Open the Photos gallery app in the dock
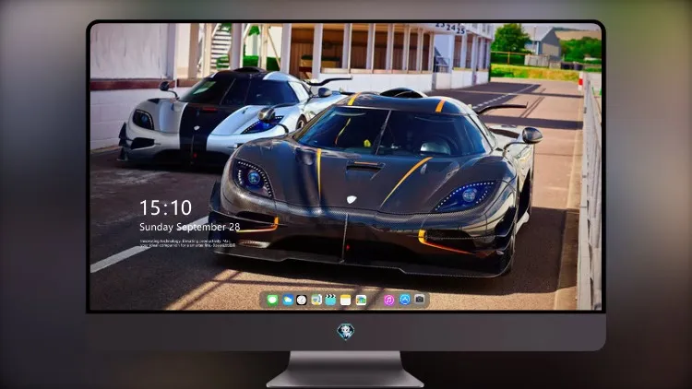Image resolution: width=692 pixels, height=389 pixels. 361,300
